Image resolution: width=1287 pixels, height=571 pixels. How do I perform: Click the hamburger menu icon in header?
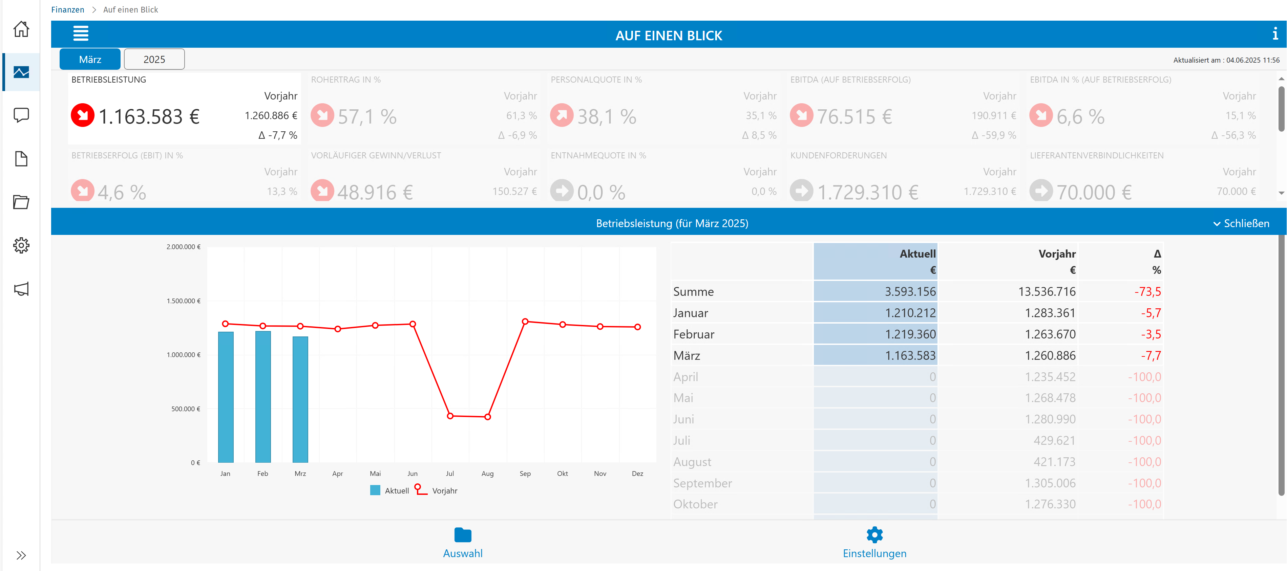[81, 34]
